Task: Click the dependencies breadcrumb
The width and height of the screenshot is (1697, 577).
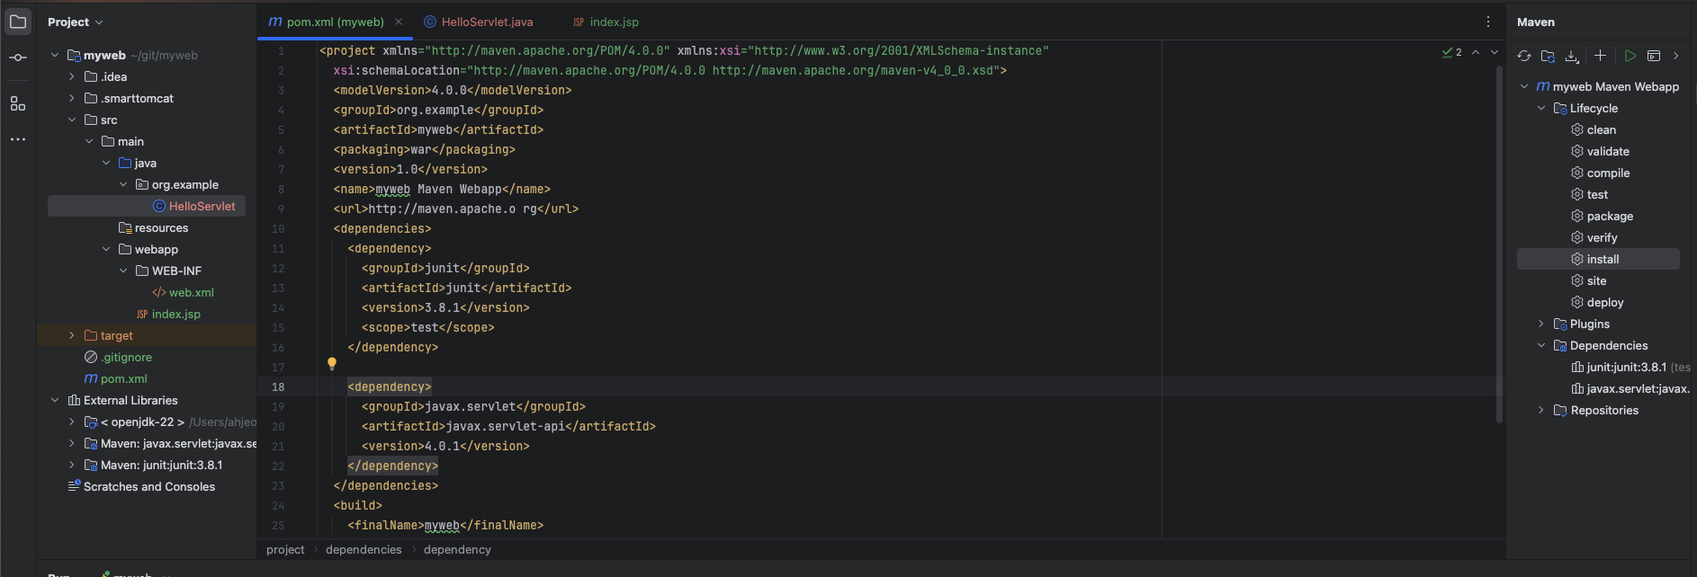Action: [364, 549]
